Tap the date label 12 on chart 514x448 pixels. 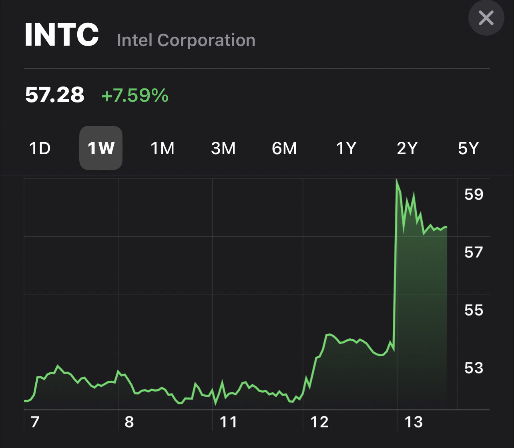319,422
